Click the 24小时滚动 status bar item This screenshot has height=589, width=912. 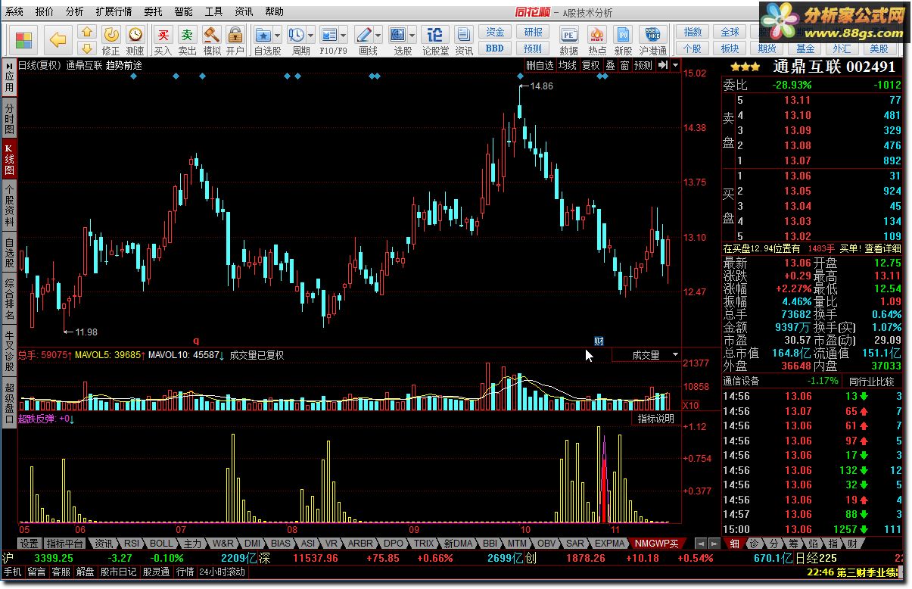222,572
